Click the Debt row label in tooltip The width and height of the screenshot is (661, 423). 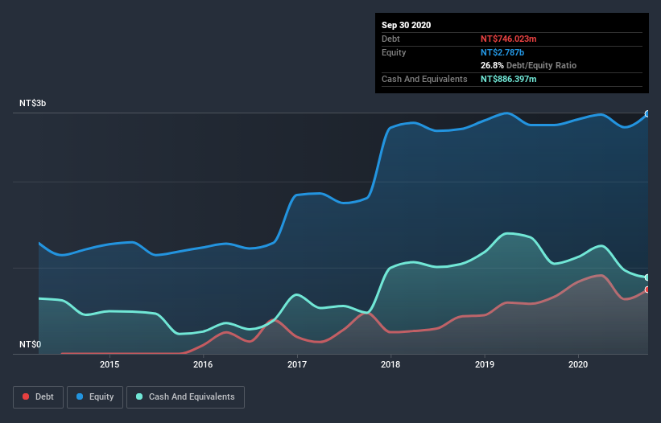(390, 39)
